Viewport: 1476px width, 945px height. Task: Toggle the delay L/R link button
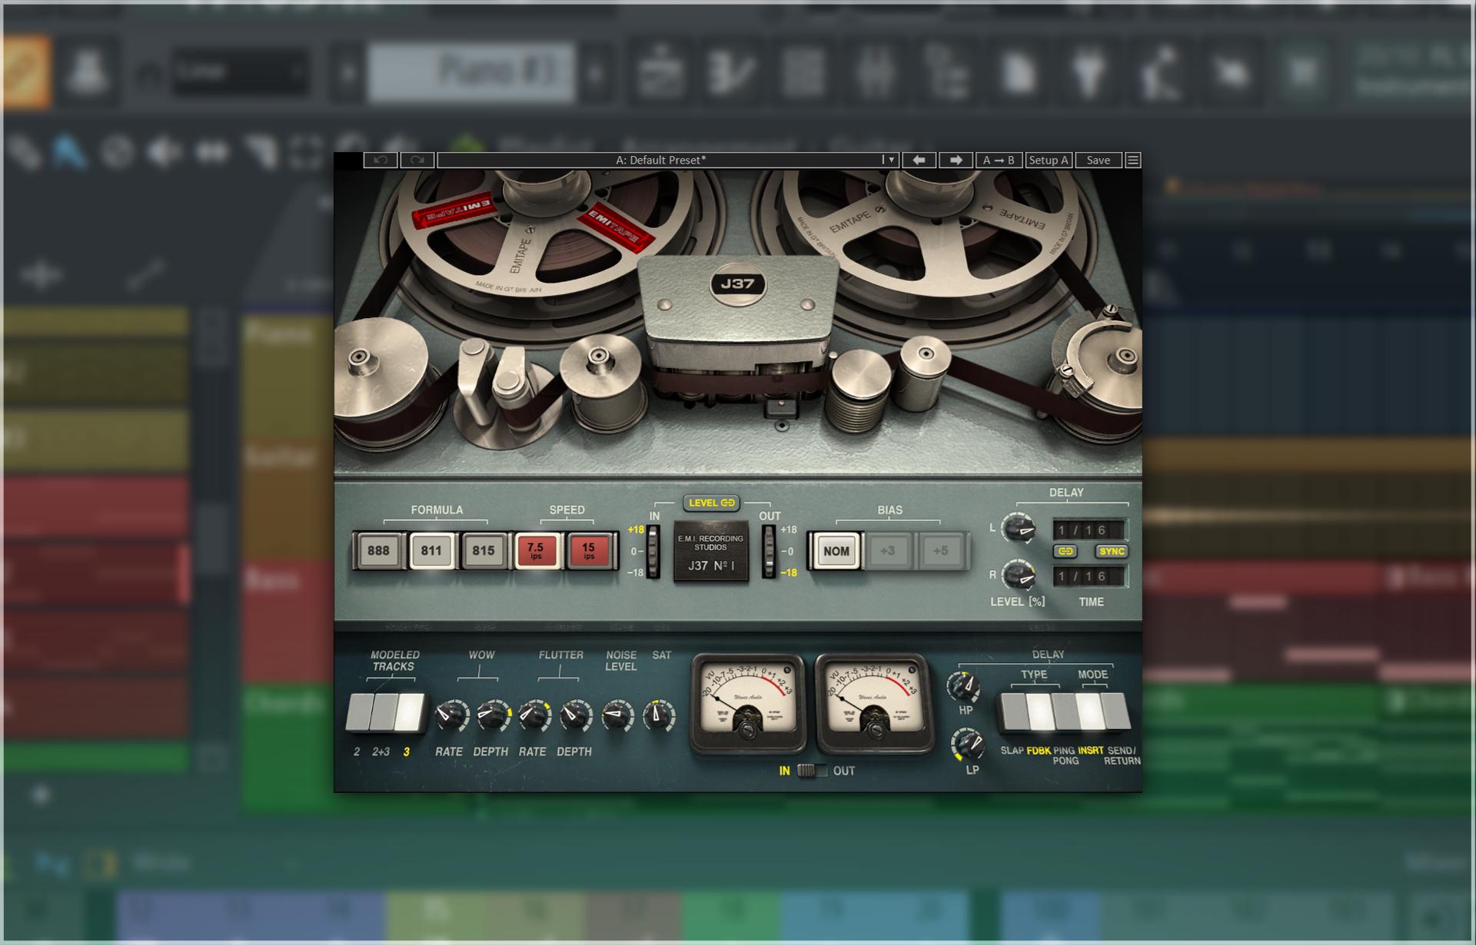1065,552
